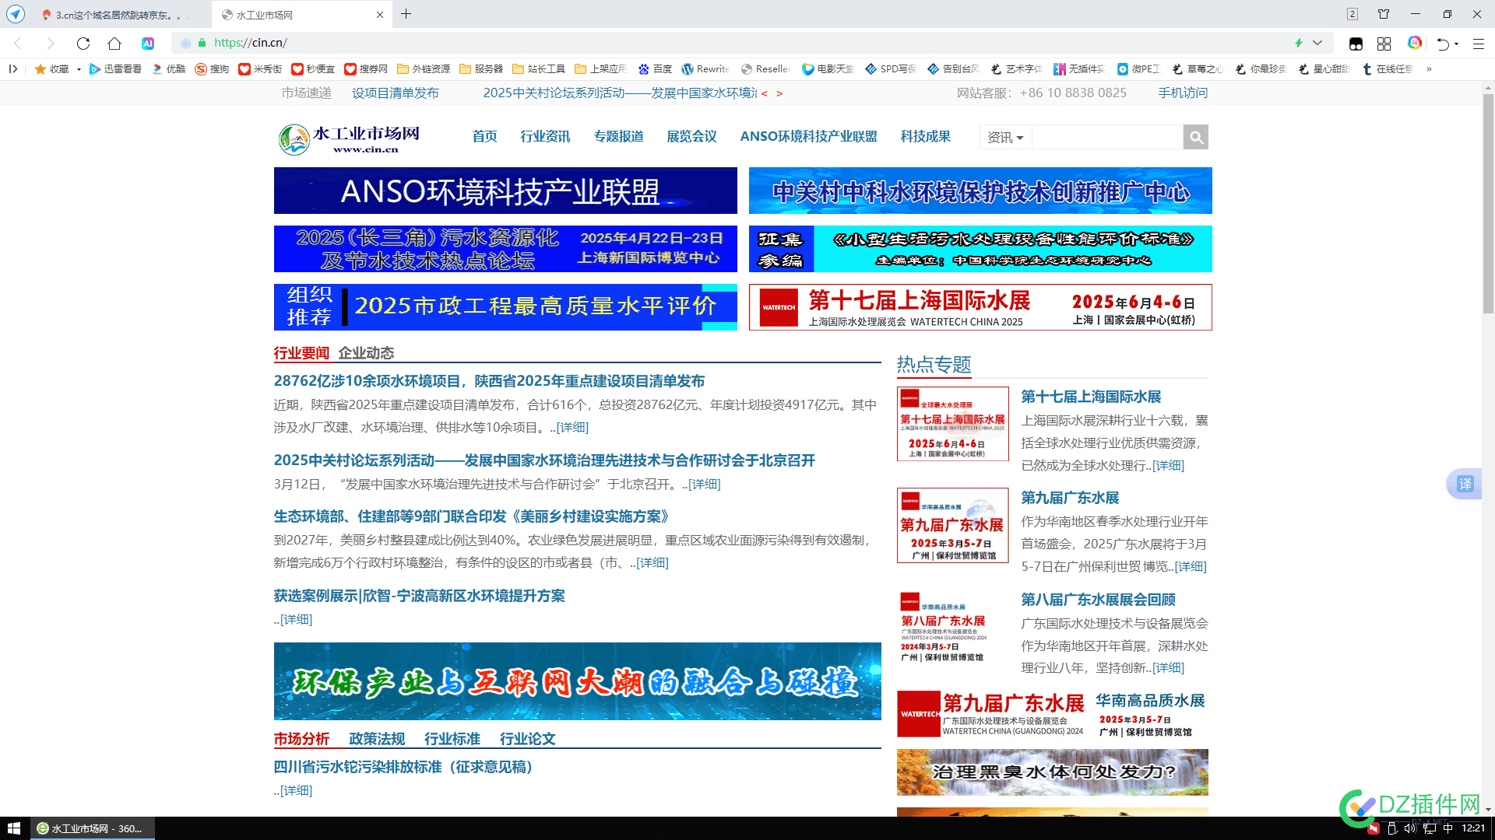Image resolution: width=1495 pixels, height=840 pixels.
Task: Click next arrow in news ticker
Action: pos(779,93)
